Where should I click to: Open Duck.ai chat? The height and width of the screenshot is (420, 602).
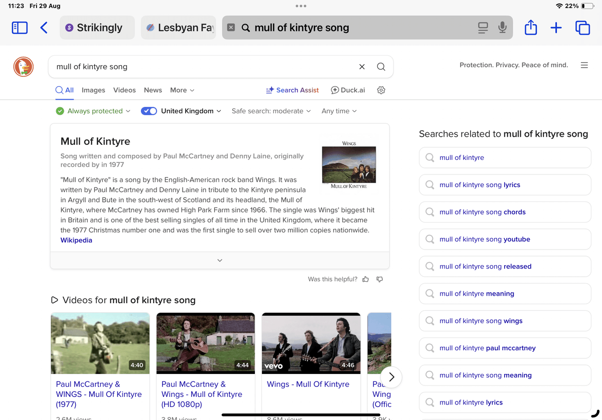tap(348, 90)
